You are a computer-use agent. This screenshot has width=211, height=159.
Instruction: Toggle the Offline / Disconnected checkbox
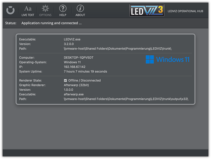pyautogui.click(x=65, y=81)
